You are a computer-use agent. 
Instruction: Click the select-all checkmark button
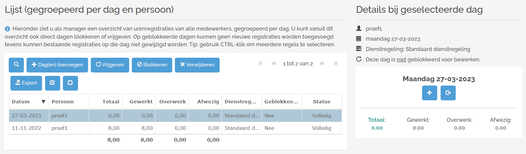(52, 83)
